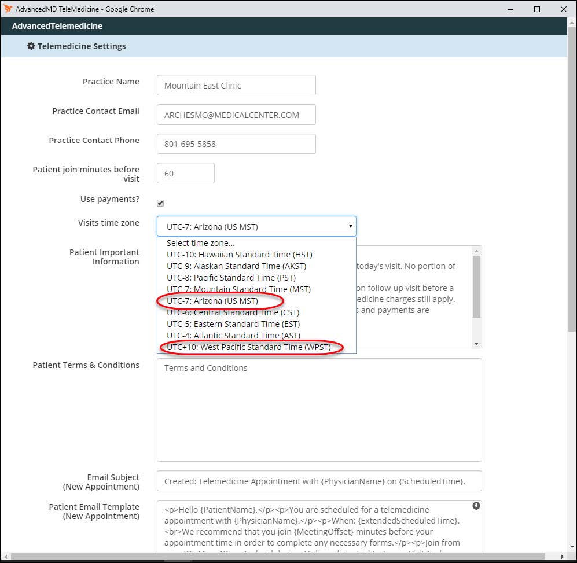Open the Visits time zone dropdown
The width and height of the screenshot is (577, 563).
click(256, 226)
